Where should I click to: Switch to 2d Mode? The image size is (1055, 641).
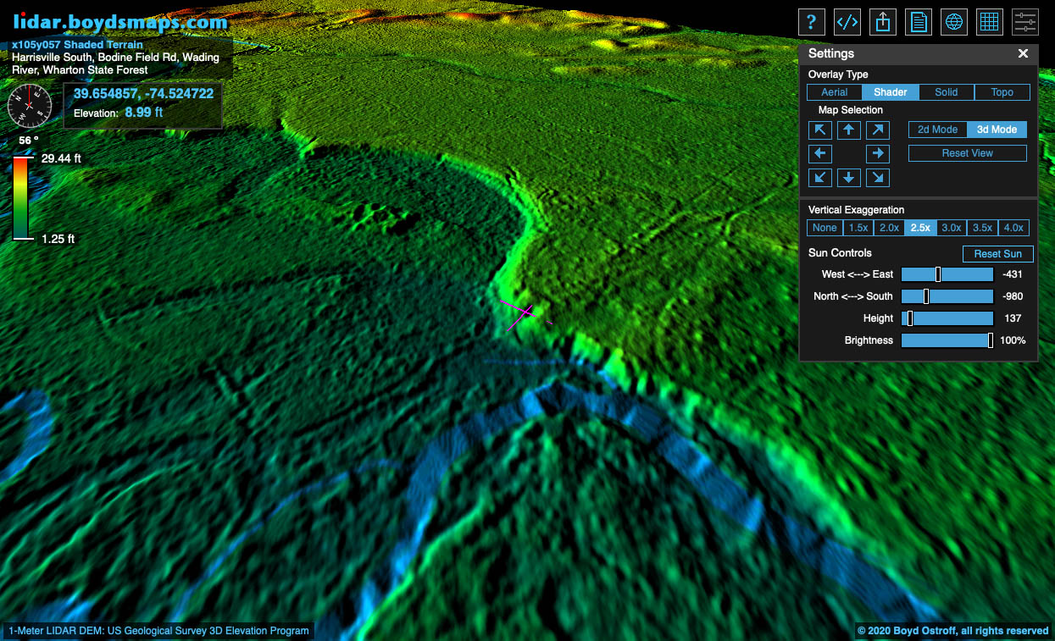(937, 130)
